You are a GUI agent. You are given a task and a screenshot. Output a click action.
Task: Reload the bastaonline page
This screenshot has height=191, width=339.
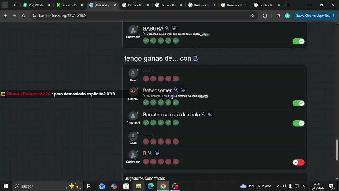click(24, 16)
